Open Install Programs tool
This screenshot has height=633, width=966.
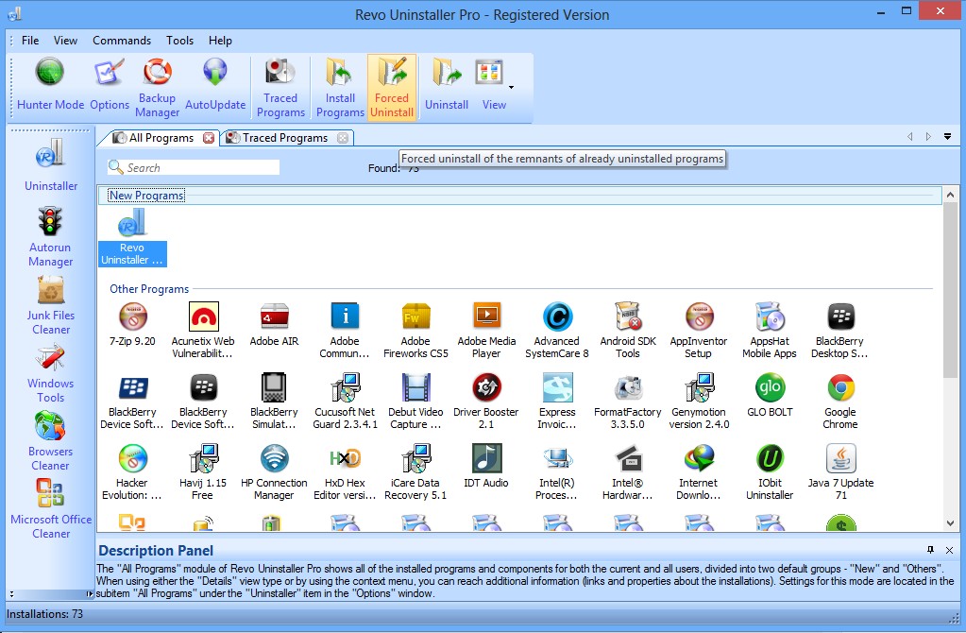pos(339,83)
